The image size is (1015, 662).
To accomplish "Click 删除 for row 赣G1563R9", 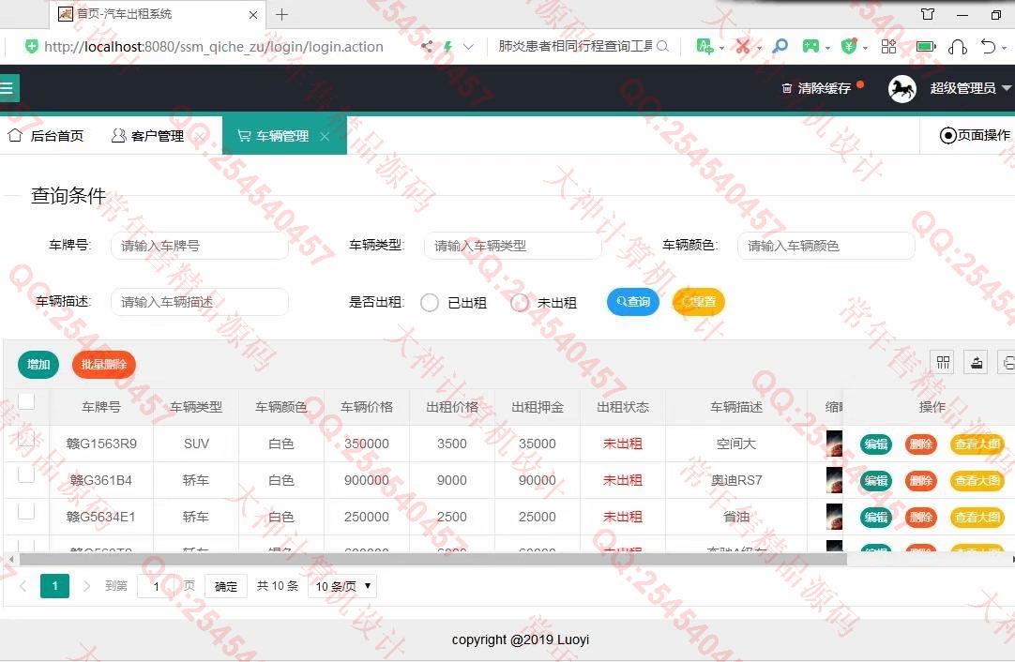I will coord(921,444).
